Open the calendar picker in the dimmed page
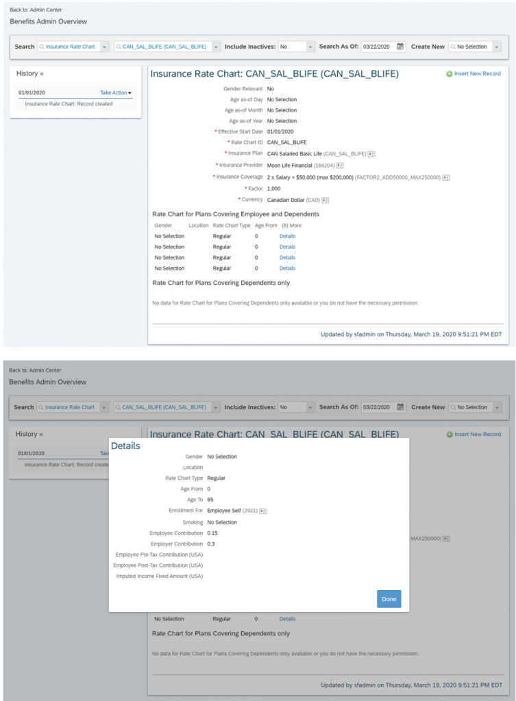This screenshot has height=701, width=516. pyautogui.click(x=400, y=407)
